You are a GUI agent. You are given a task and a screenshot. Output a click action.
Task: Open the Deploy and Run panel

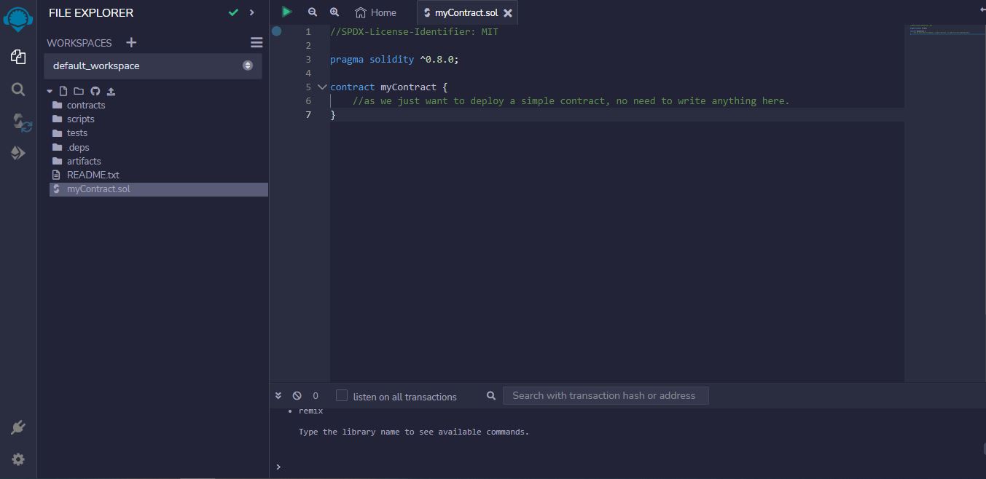[17, 153]
